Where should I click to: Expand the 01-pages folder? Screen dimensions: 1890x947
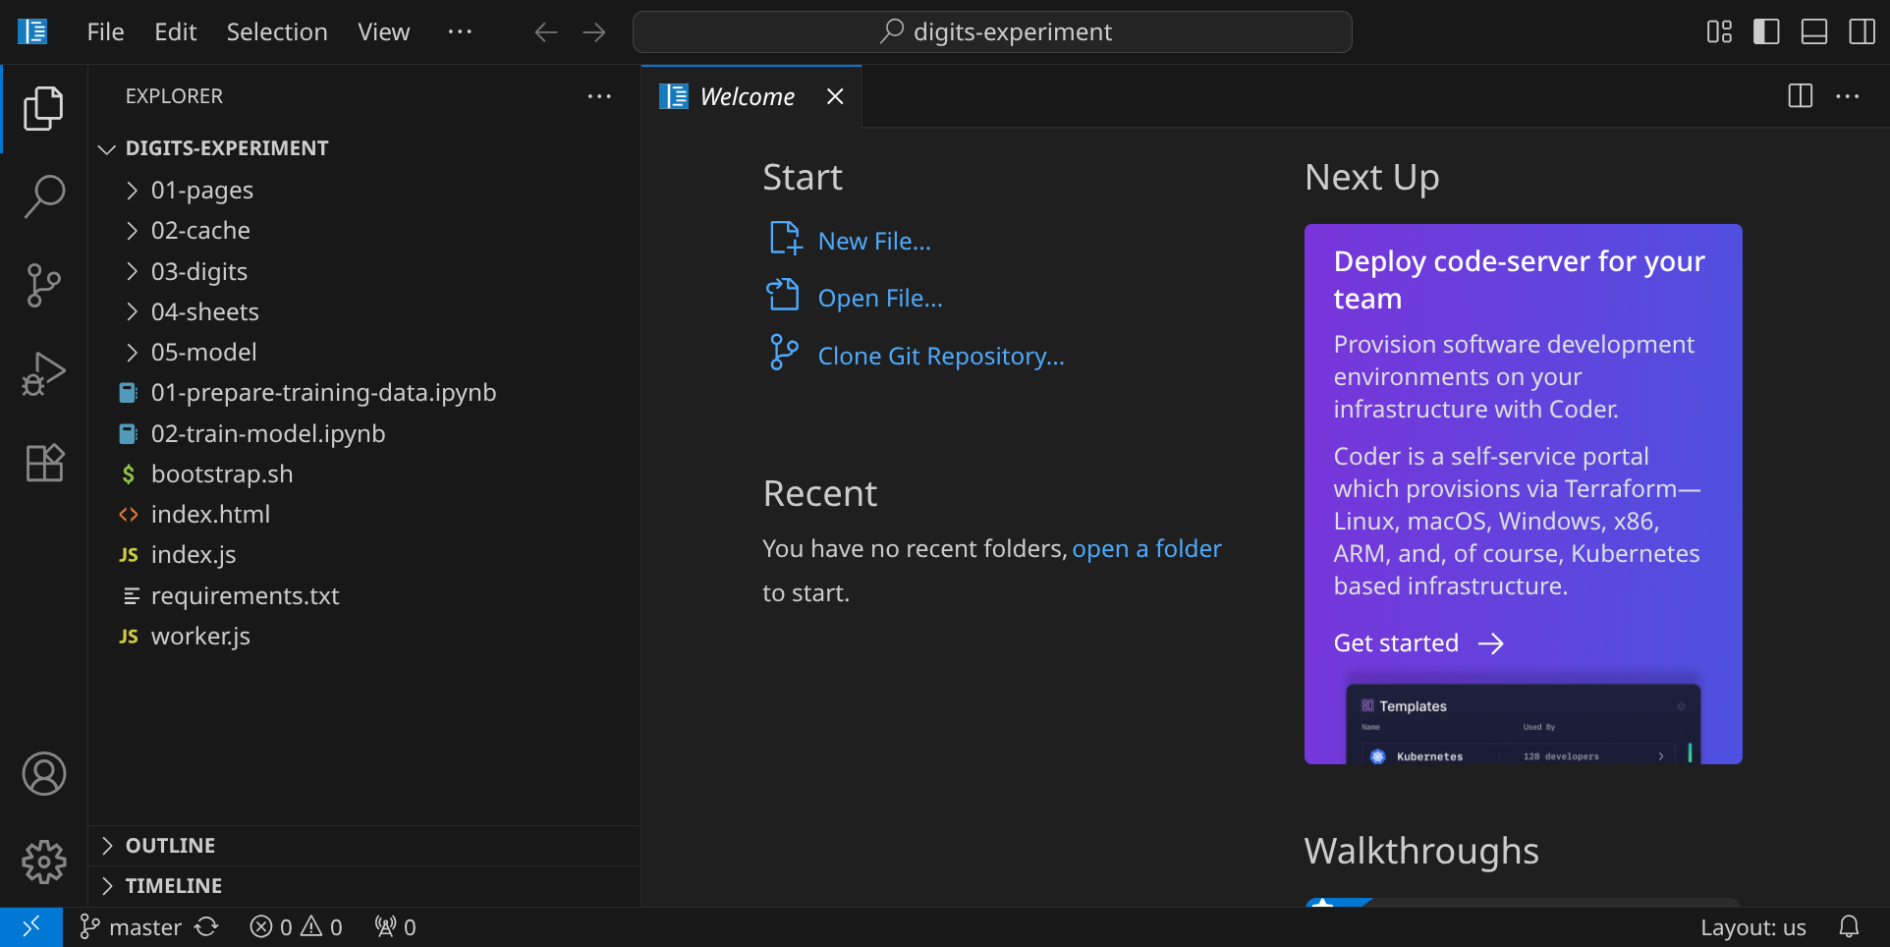tap(201, 191)
